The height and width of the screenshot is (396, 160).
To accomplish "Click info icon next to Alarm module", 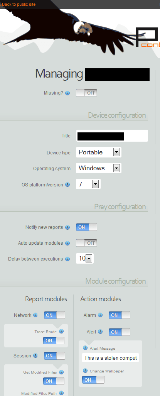I will coord(100,315).
